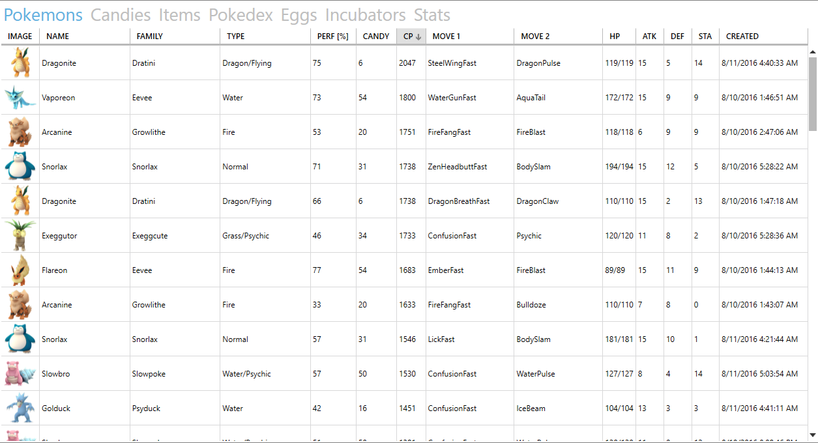
Task: Select the top Dragonite image thumbnail
Action: [x=20, y=63]
